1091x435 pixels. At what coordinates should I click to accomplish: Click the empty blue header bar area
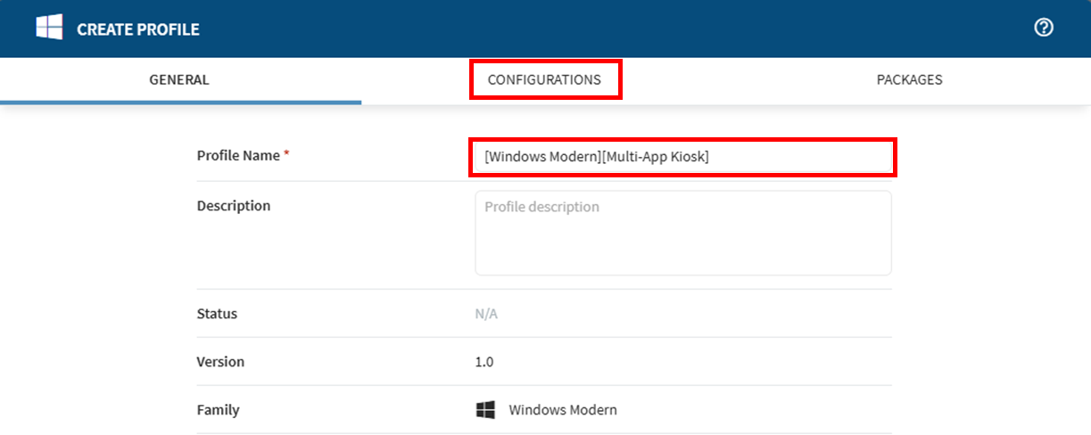point(624,29)
